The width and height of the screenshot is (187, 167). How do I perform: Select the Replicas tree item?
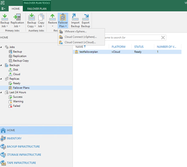tap(14, 79)
